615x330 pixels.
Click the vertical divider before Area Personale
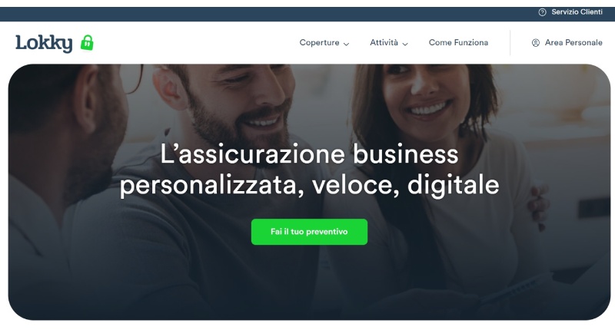(510, 43)
